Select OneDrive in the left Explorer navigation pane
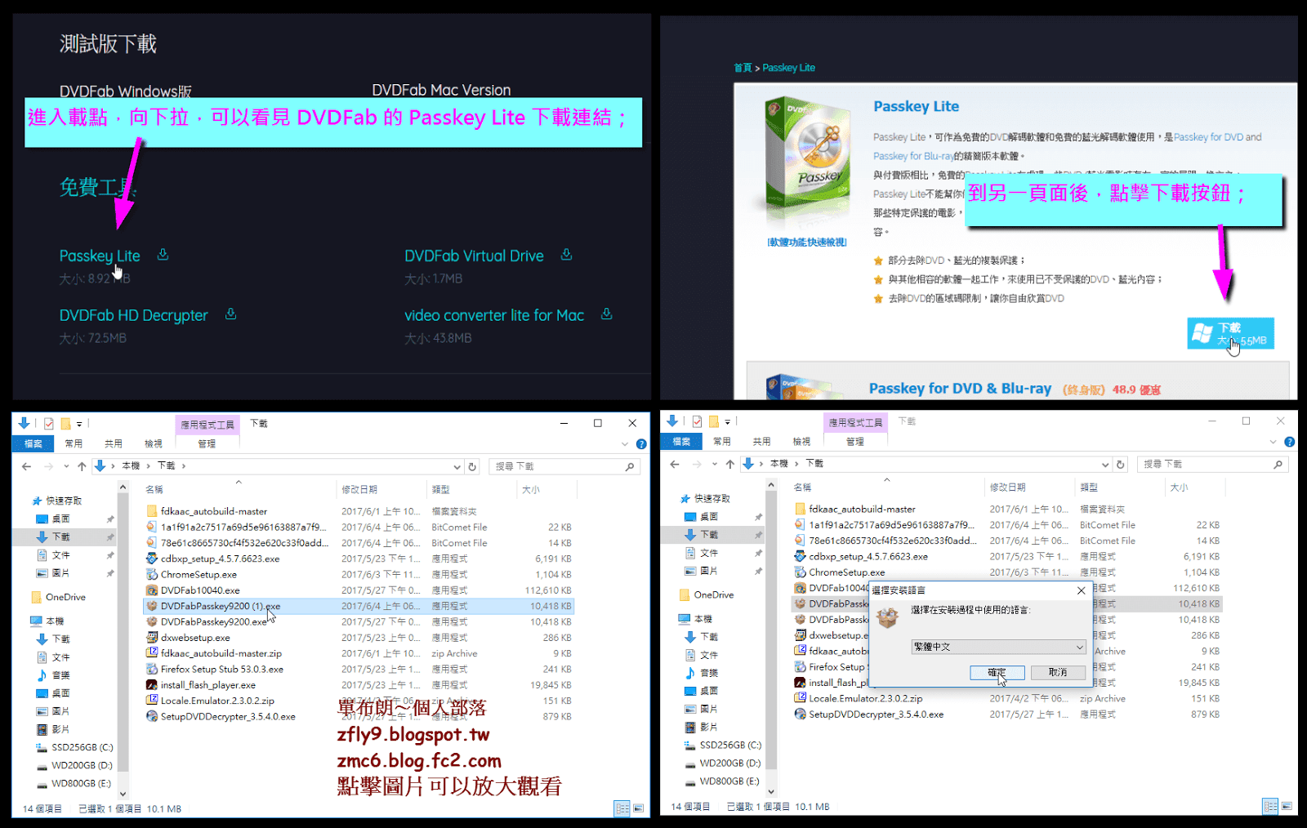 tap(65, 597)
